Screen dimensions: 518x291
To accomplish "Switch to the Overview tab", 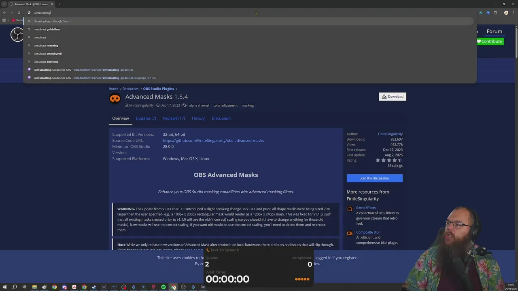I will 121,118.
